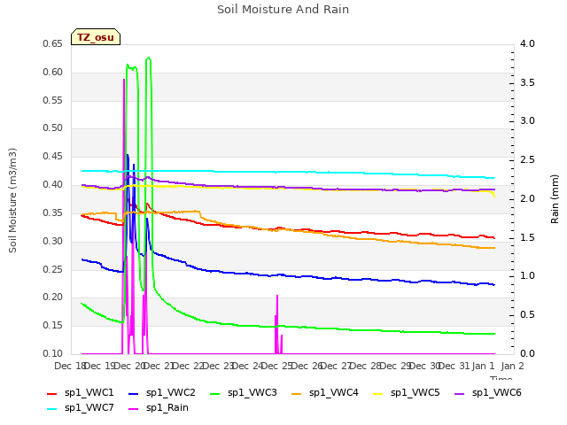Click the Jan 2 date label

pos(513,366)
